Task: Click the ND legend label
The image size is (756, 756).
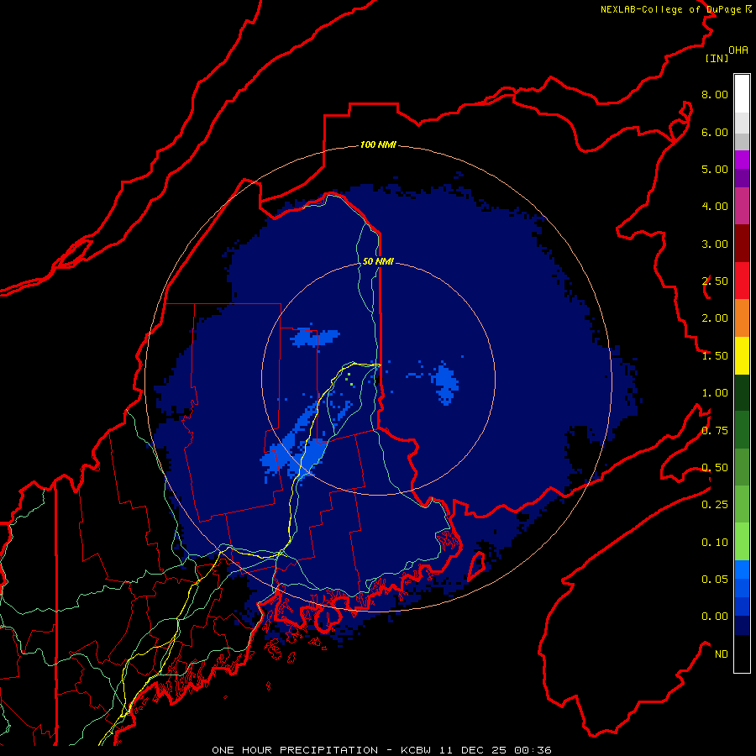Action: 722,654
